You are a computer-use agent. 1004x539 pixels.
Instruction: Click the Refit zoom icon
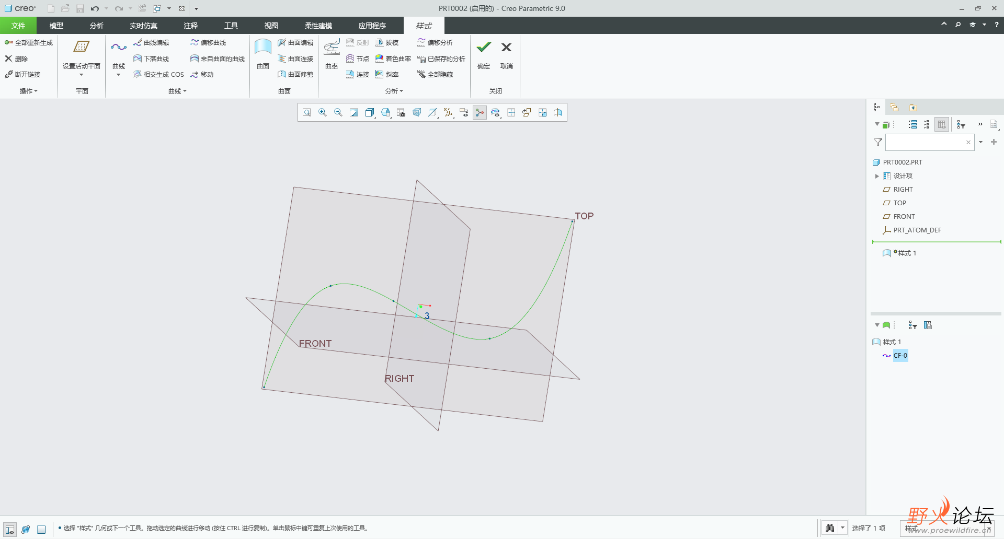point(307,112)
